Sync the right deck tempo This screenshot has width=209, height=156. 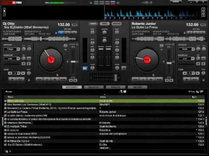pyautogui.click(x=159, y=79)
